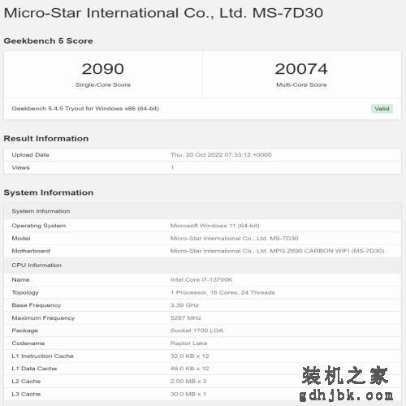Image resolution: width=406 pixels, height=406 pixels.
Task: Click the Socket 1700 LGA value
Action: coord(197,330)
